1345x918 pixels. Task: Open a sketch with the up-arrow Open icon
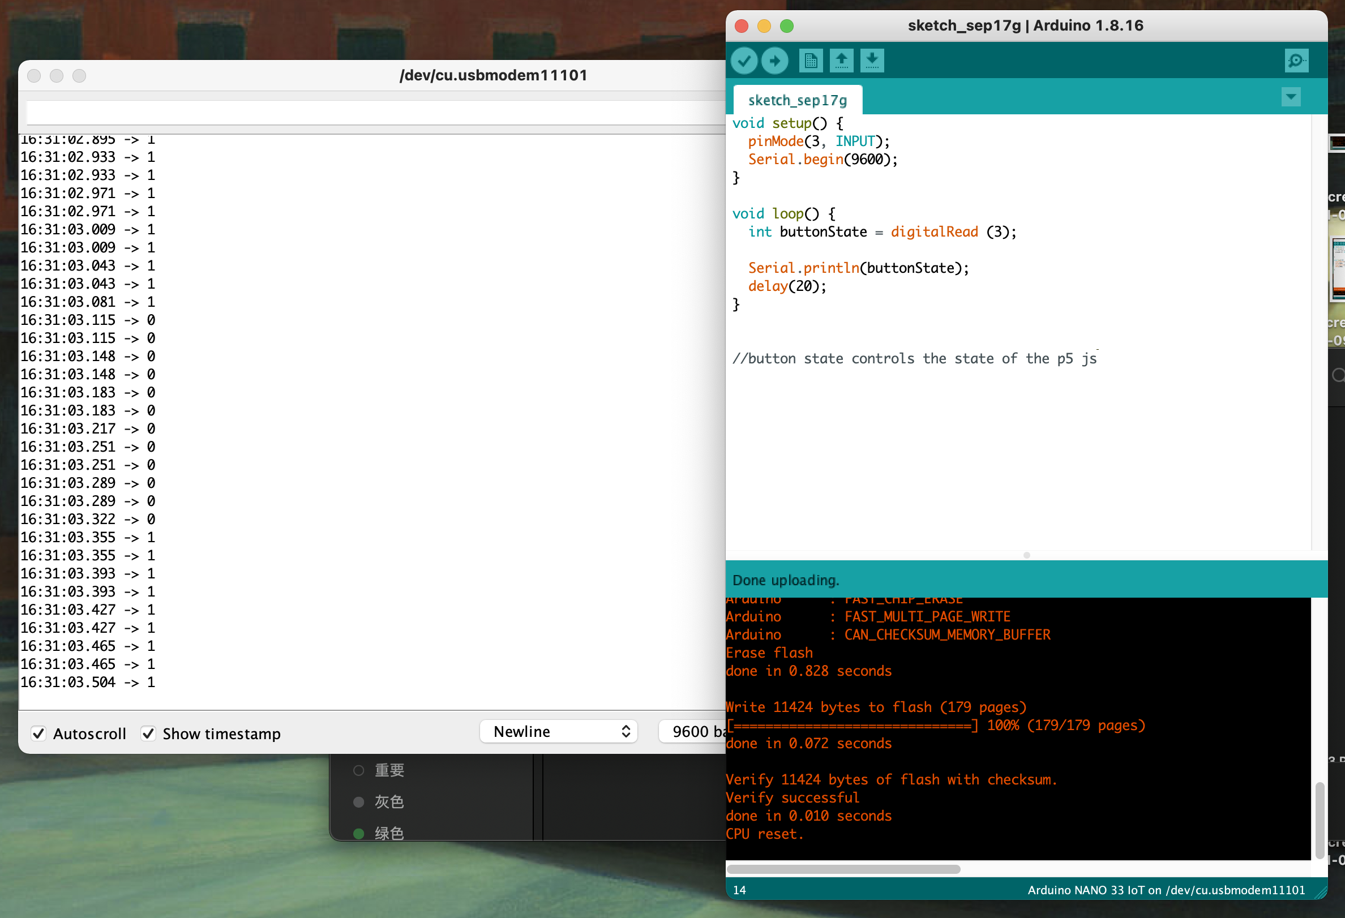(x=842, y=61)
